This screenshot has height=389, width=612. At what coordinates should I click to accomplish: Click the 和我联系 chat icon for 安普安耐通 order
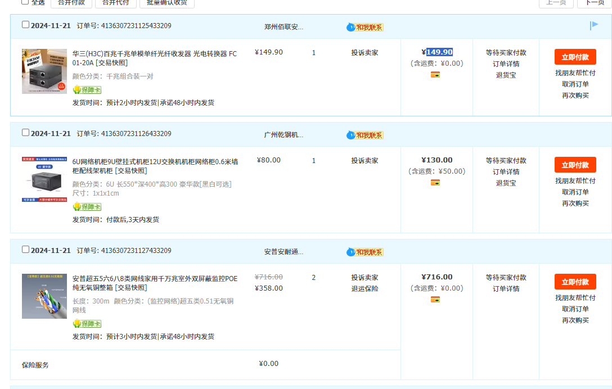(x=365, y=252)
